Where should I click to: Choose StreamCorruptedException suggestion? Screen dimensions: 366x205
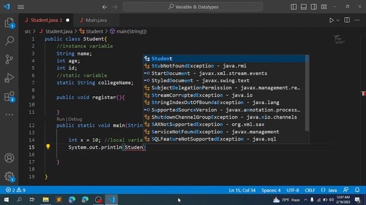tap(224, 95)
